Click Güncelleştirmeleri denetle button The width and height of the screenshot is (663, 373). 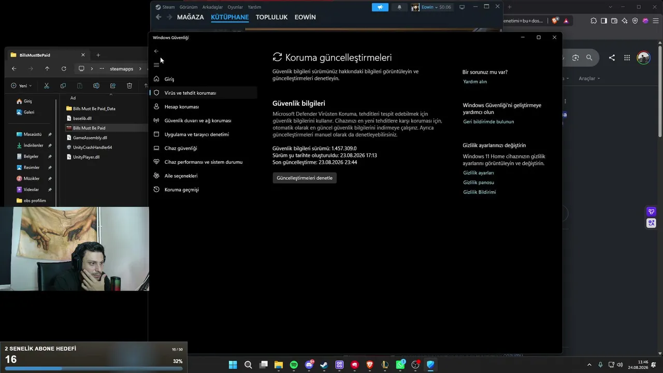305,178
